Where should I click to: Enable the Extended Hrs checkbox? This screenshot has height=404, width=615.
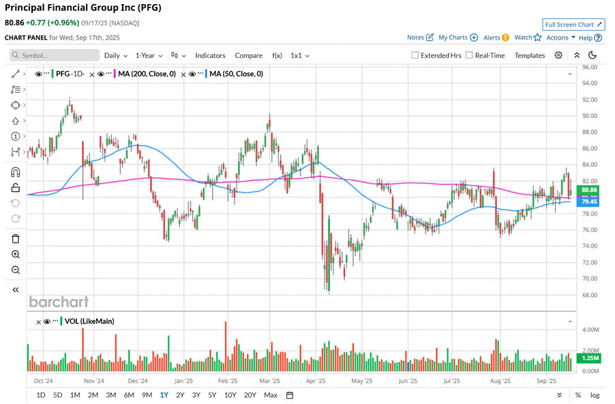415,55
